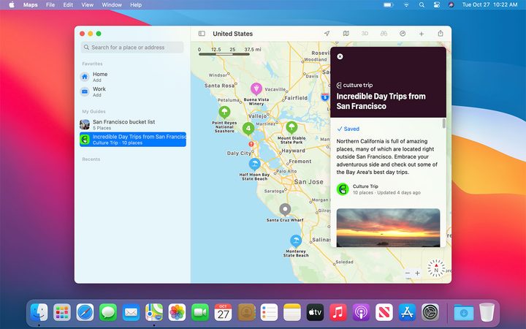Click the Half Moon Bay State Beach pin
This screenshot has height=329, width=526.
pos(255,164)
